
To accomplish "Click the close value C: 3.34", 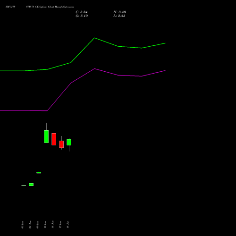I will (82, 12).
